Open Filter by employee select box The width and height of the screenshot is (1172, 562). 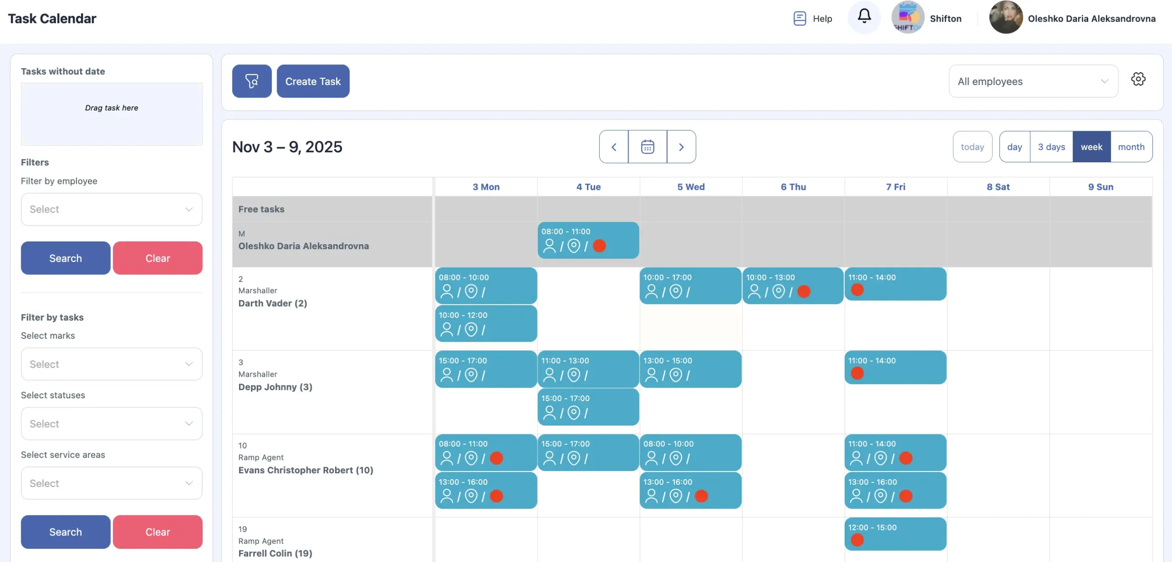click(111, 209)
